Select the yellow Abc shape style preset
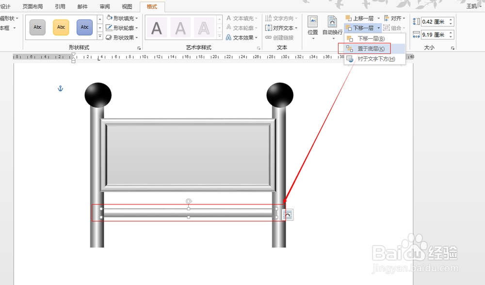Image resolution: width=485 pixels, height=285 pixels. point(61,27)
